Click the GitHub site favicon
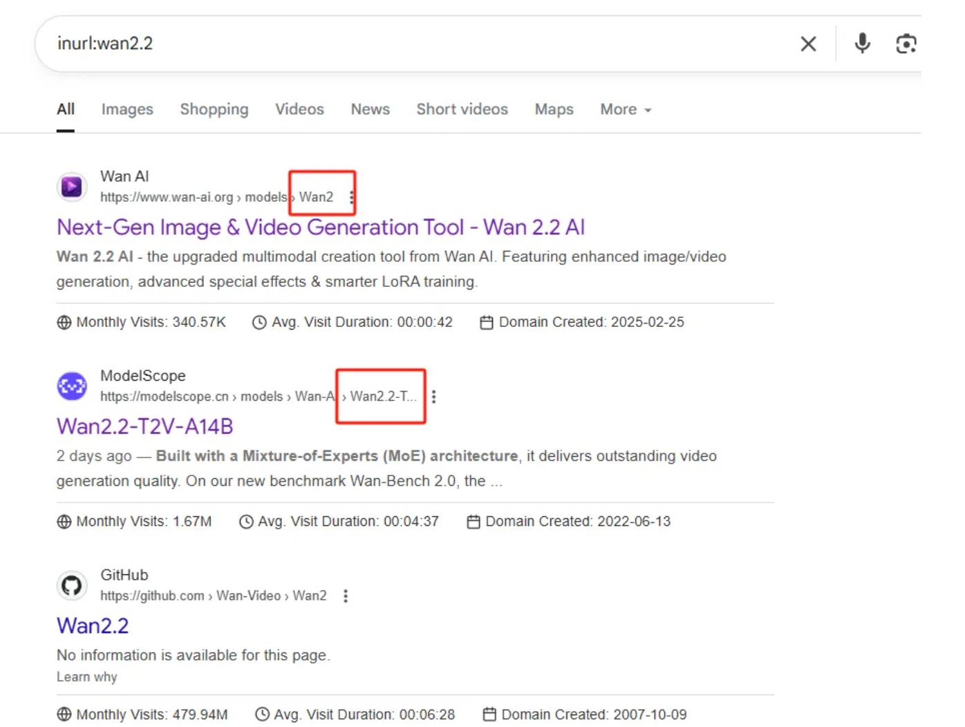 tap(72, 586)
